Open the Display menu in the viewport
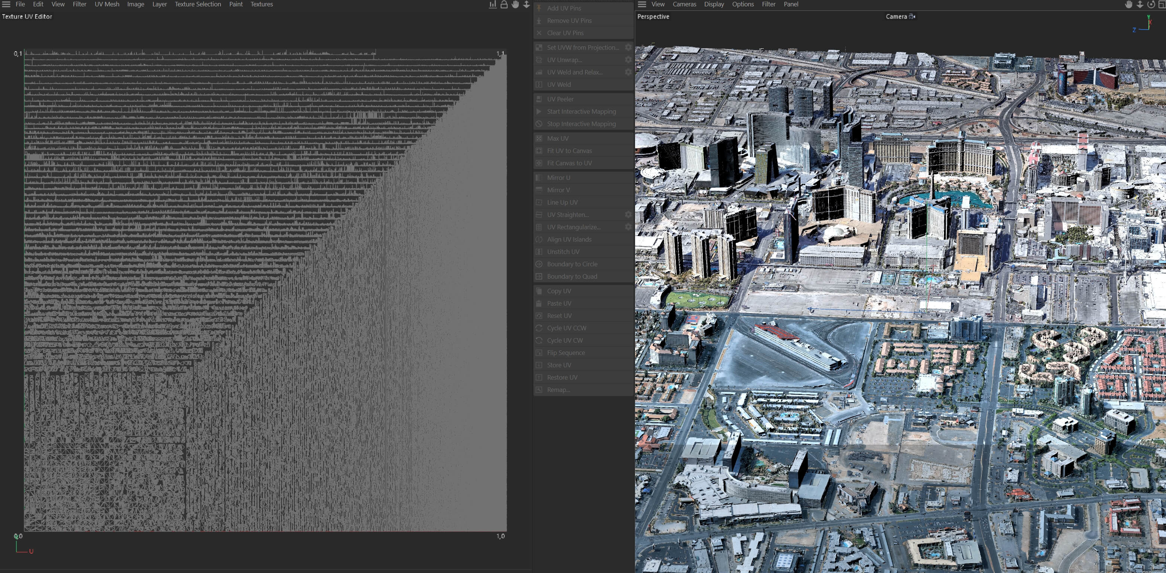The image size is (1166, 573). [x=714, y=4]
